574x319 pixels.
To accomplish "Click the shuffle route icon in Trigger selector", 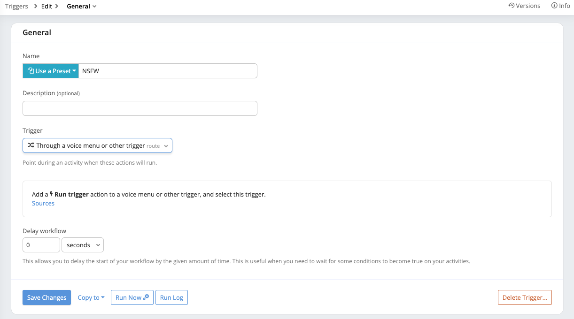I will point(30,145).
